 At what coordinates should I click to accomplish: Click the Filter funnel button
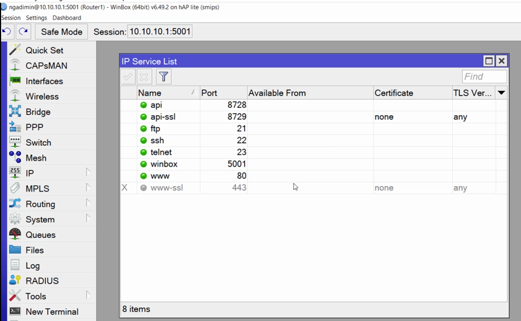pos(163,77)
